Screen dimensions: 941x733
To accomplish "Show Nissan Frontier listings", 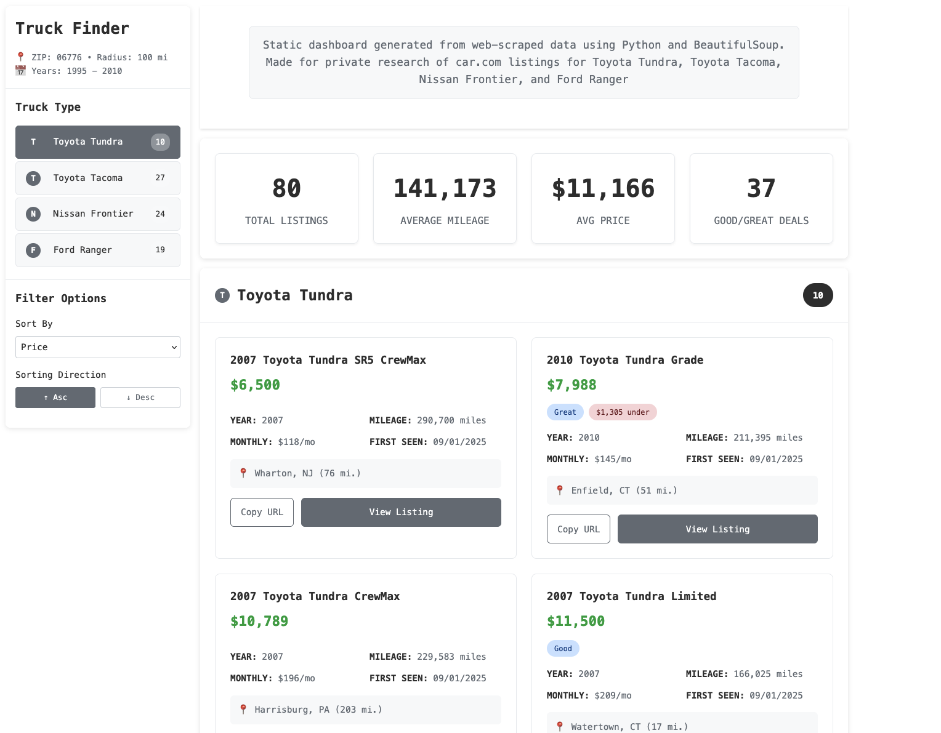I will [x=98, y=214].
